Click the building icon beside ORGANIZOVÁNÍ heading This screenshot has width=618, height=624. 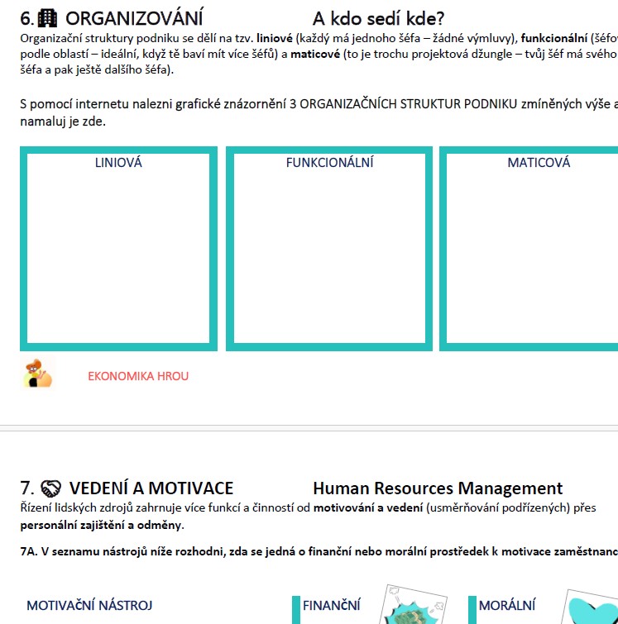point(49,19)
